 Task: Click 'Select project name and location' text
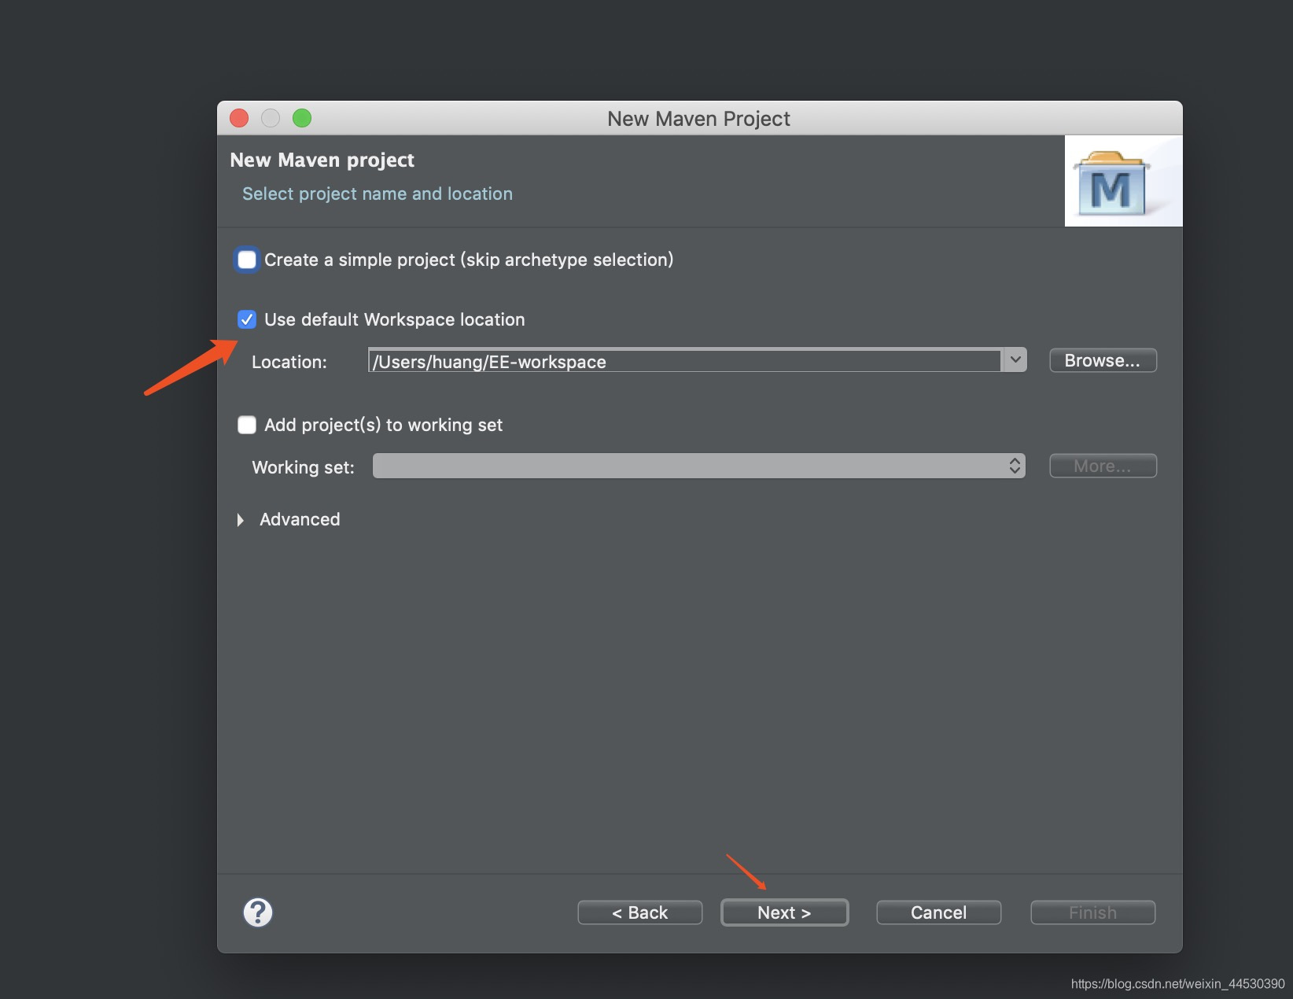tap(378, 194)
